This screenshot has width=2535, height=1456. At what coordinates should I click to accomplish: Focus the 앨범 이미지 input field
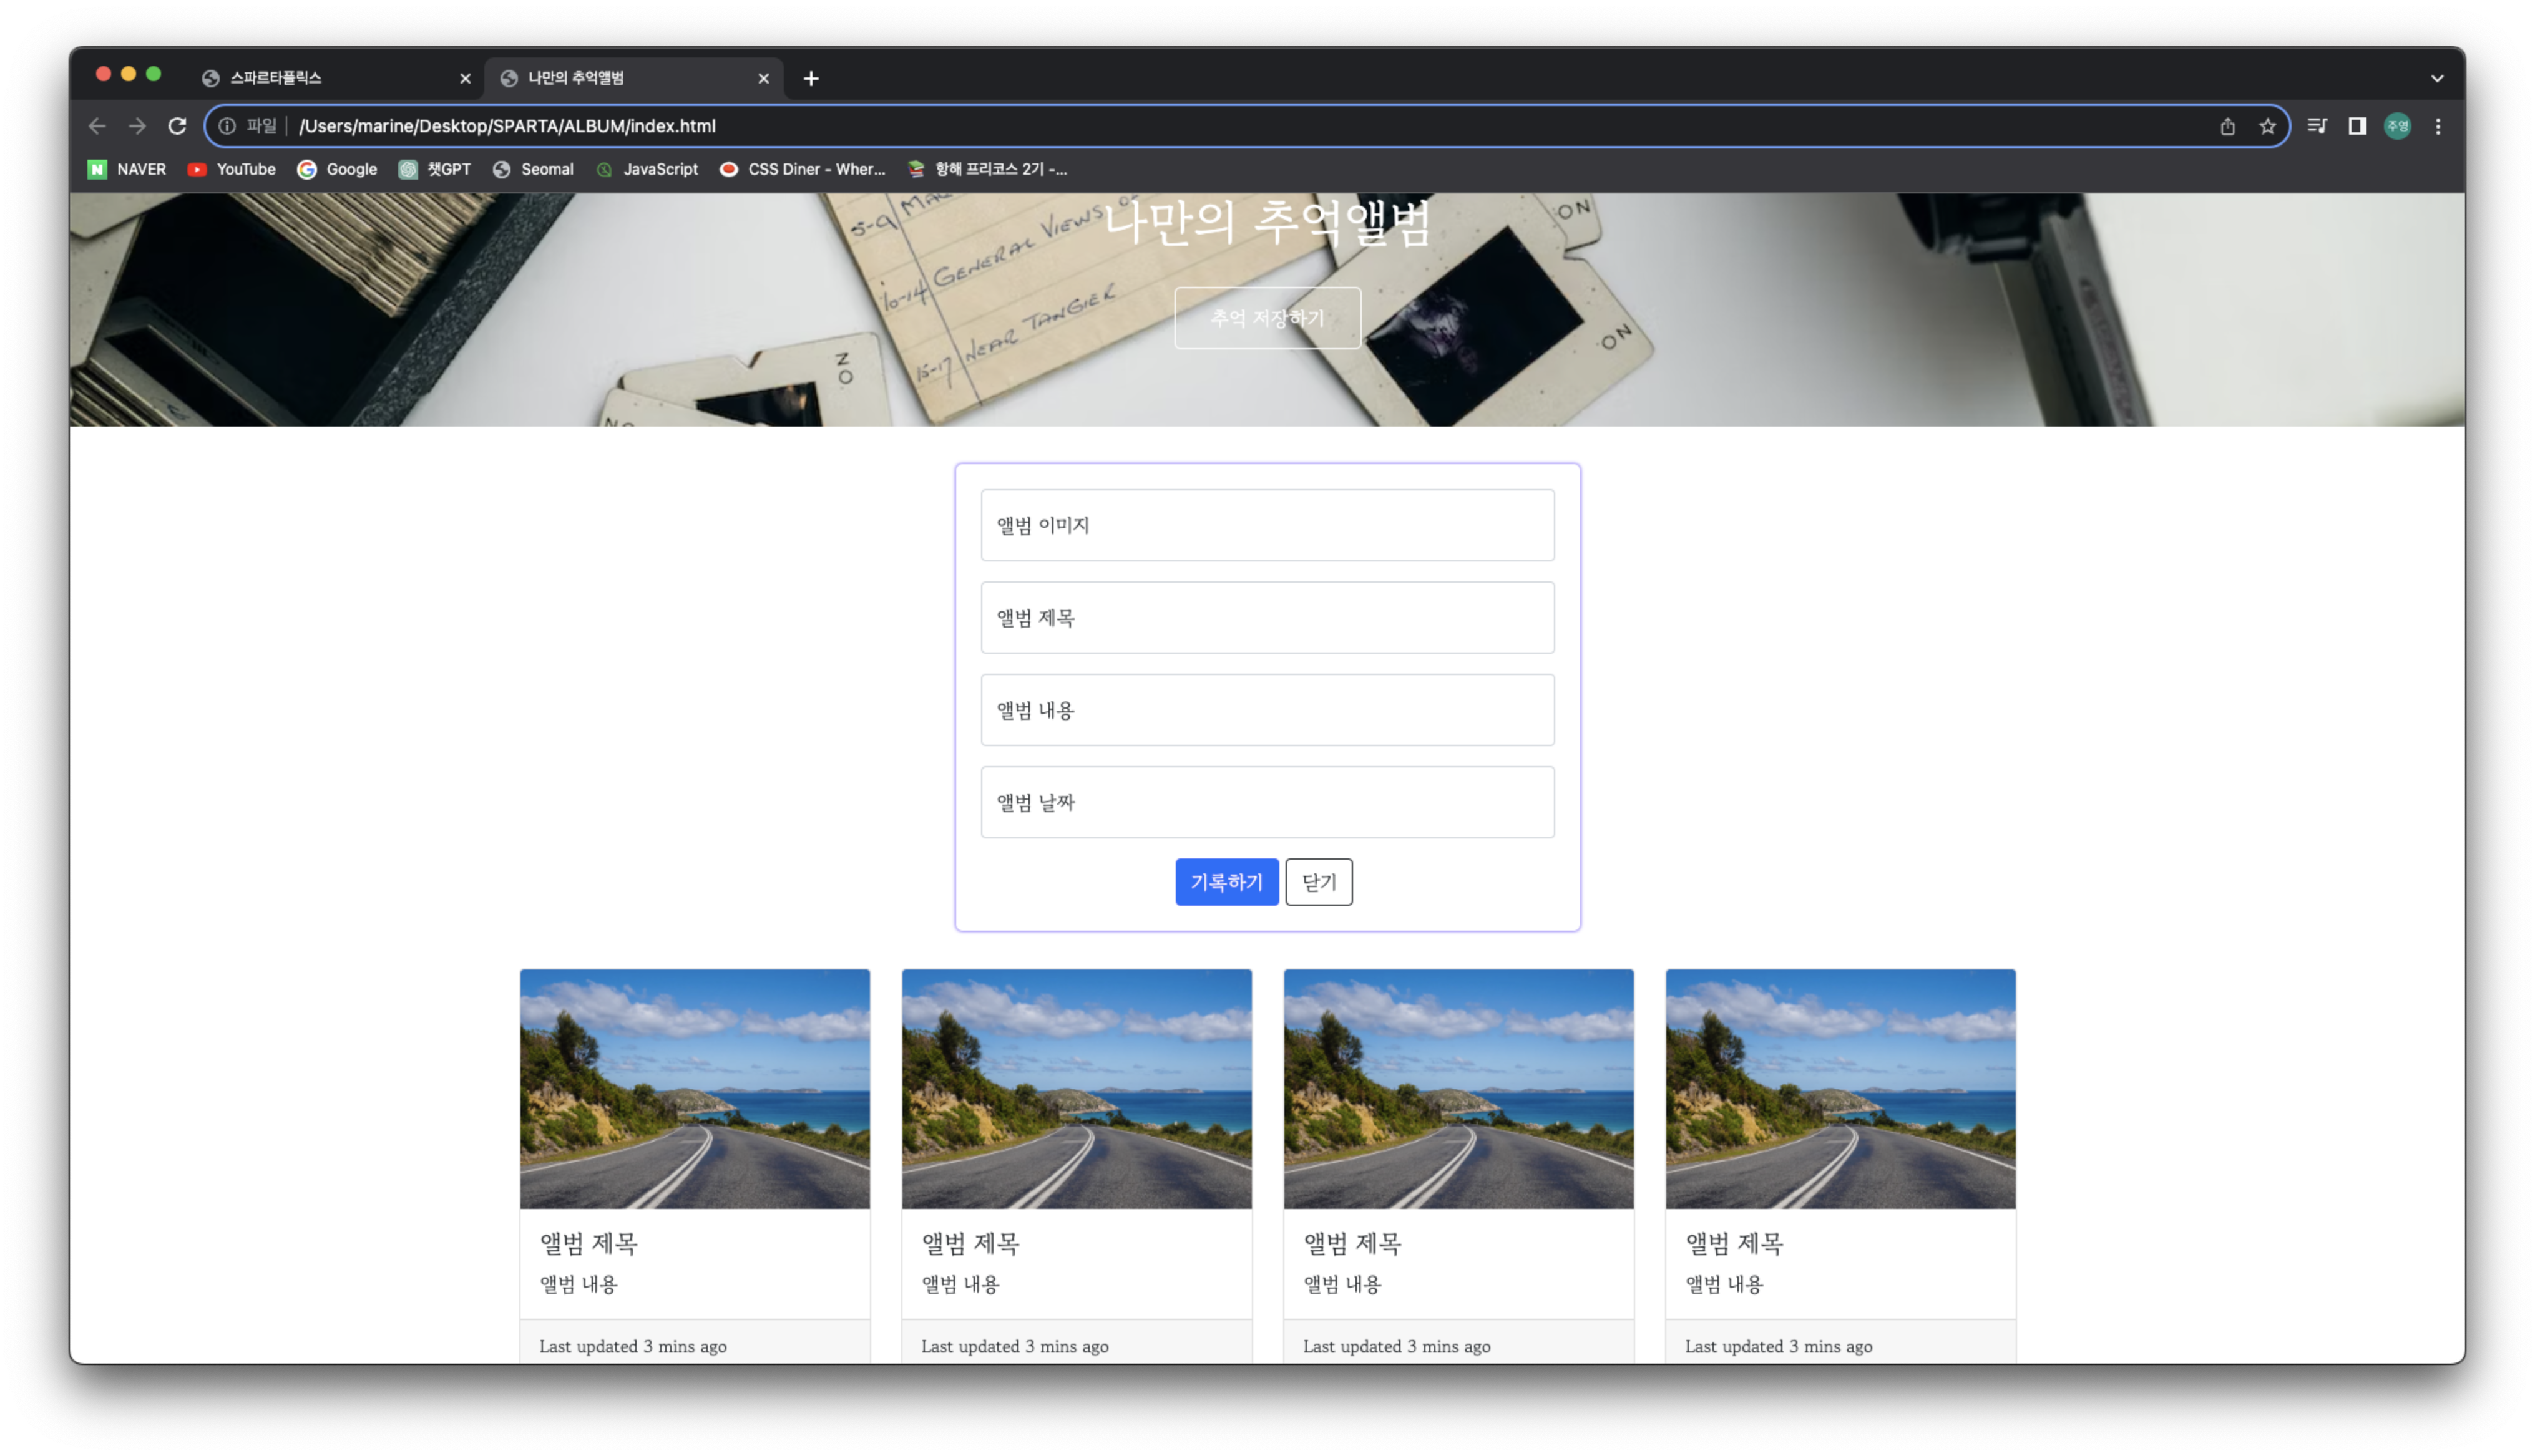point(1266,525)
